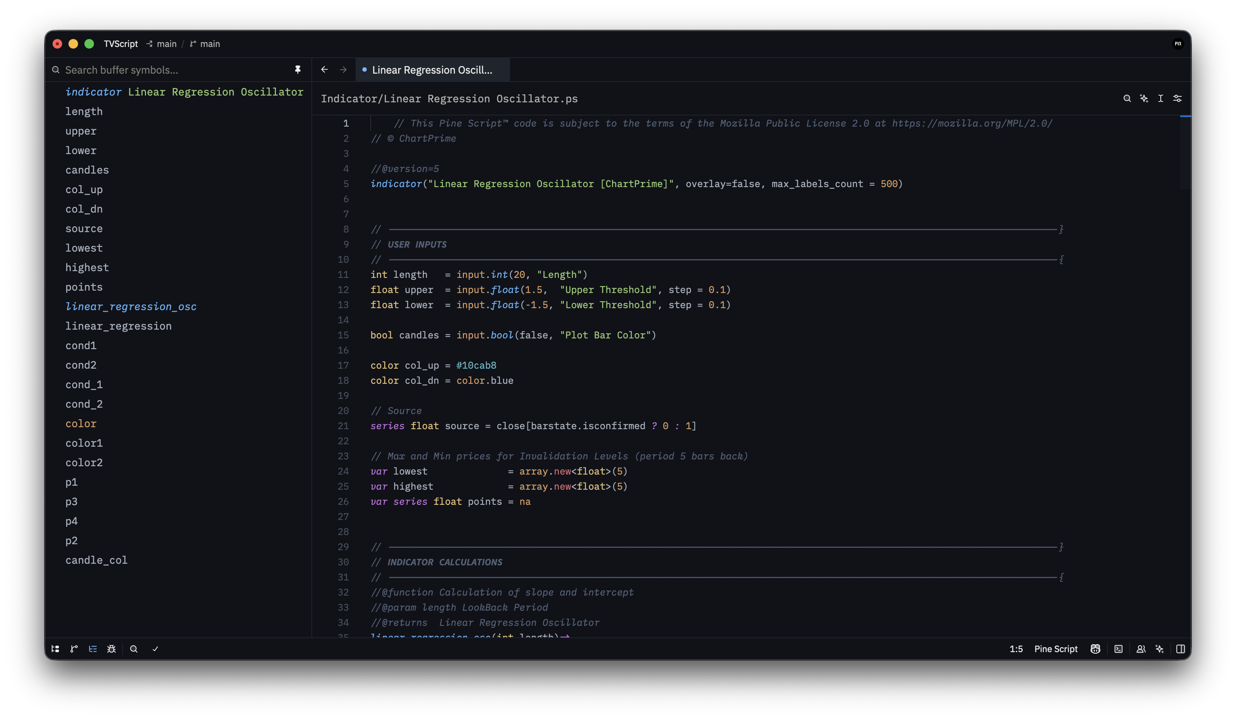Open the Debugger panel bug icon
Viewport: 1236px width, 719px height.
(111, 649)
